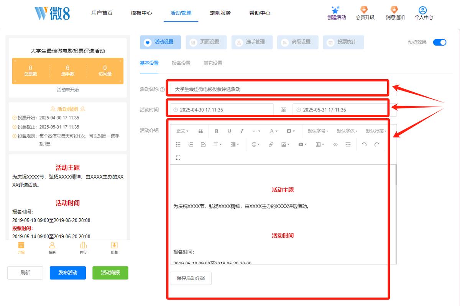Select the 选手管理 tab
Image resolution: width=460 pixels, height=306 pixels.
[x=252, y=42]
